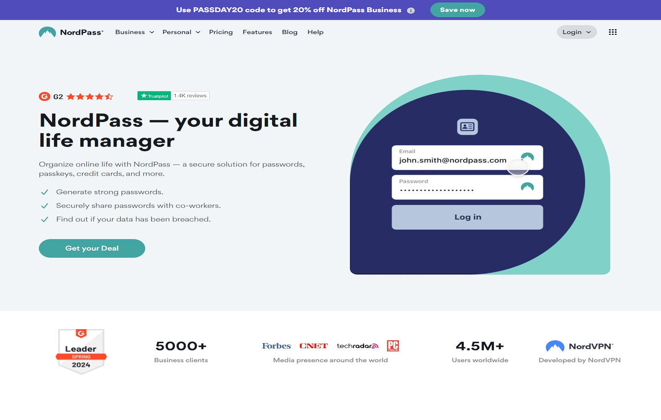Viewport: 661px width, 420px height.
Task: Expand the Personal menu dropdown
Action: [x=181, y=32]
